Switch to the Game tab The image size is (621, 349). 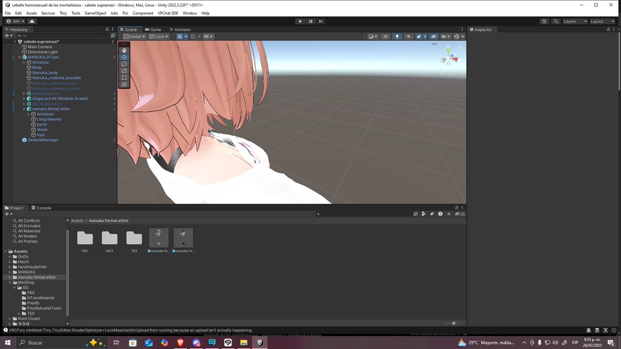pos(153,29)
